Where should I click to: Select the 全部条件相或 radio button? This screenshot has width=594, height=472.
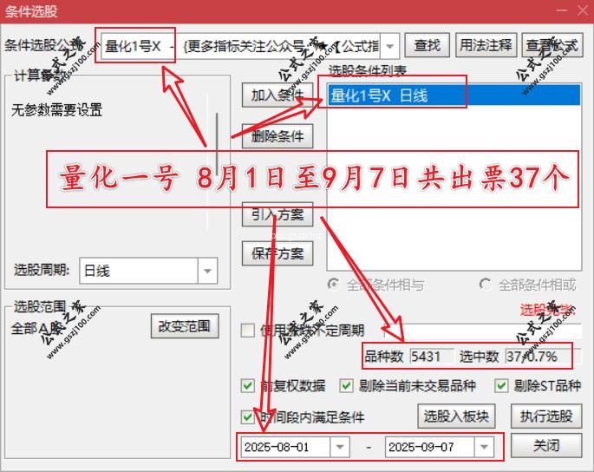pyautogui.click(x=485, y=284)
